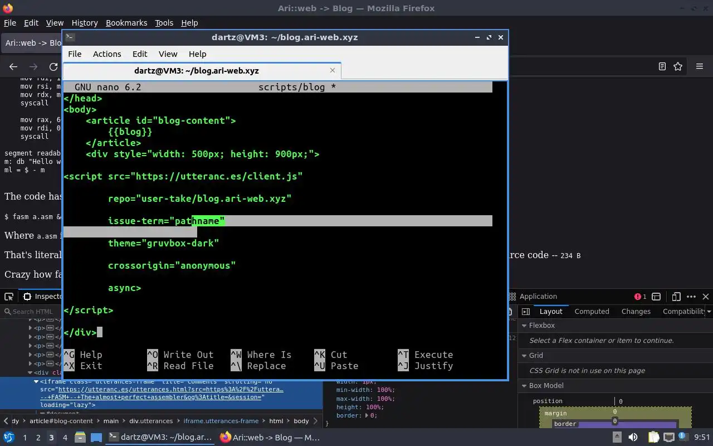The height and width of the screenshot is (446, 713).
Task: Click the eject tray icon
Action: click(x=617, y=438)
